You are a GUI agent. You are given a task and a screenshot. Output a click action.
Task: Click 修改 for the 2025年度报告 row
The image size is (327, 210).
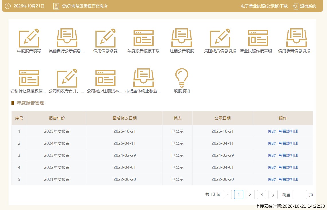tap(272, 131)
